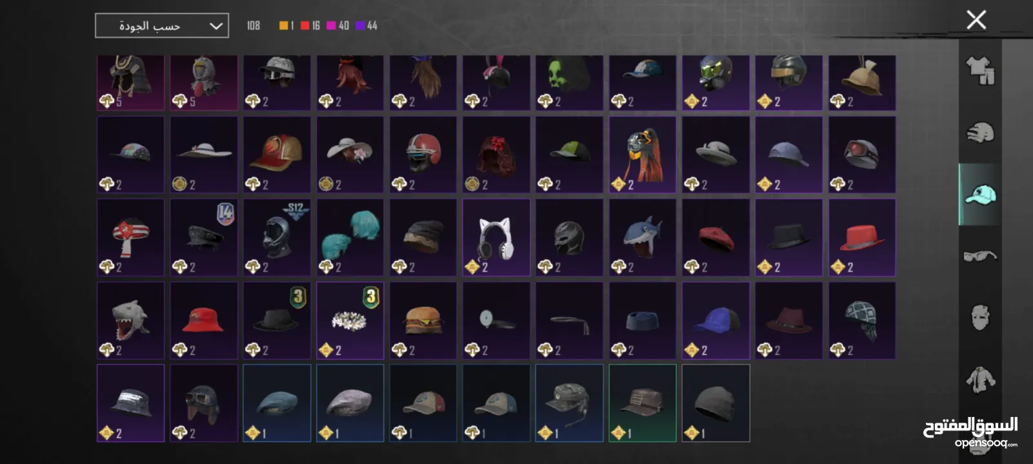1033x464 pixels.
Task: Choose the blue shark hood headgear
Action: click(x=642, y=238)
